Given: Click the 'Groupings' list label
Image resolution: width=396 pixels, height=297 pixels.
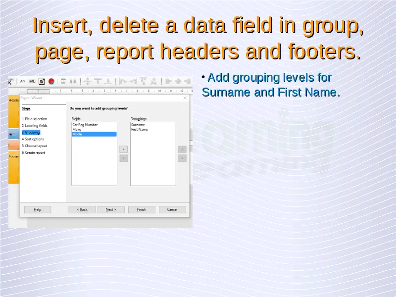Looking at the screenshot, I should pyautogui.click(x=139, y=119).
